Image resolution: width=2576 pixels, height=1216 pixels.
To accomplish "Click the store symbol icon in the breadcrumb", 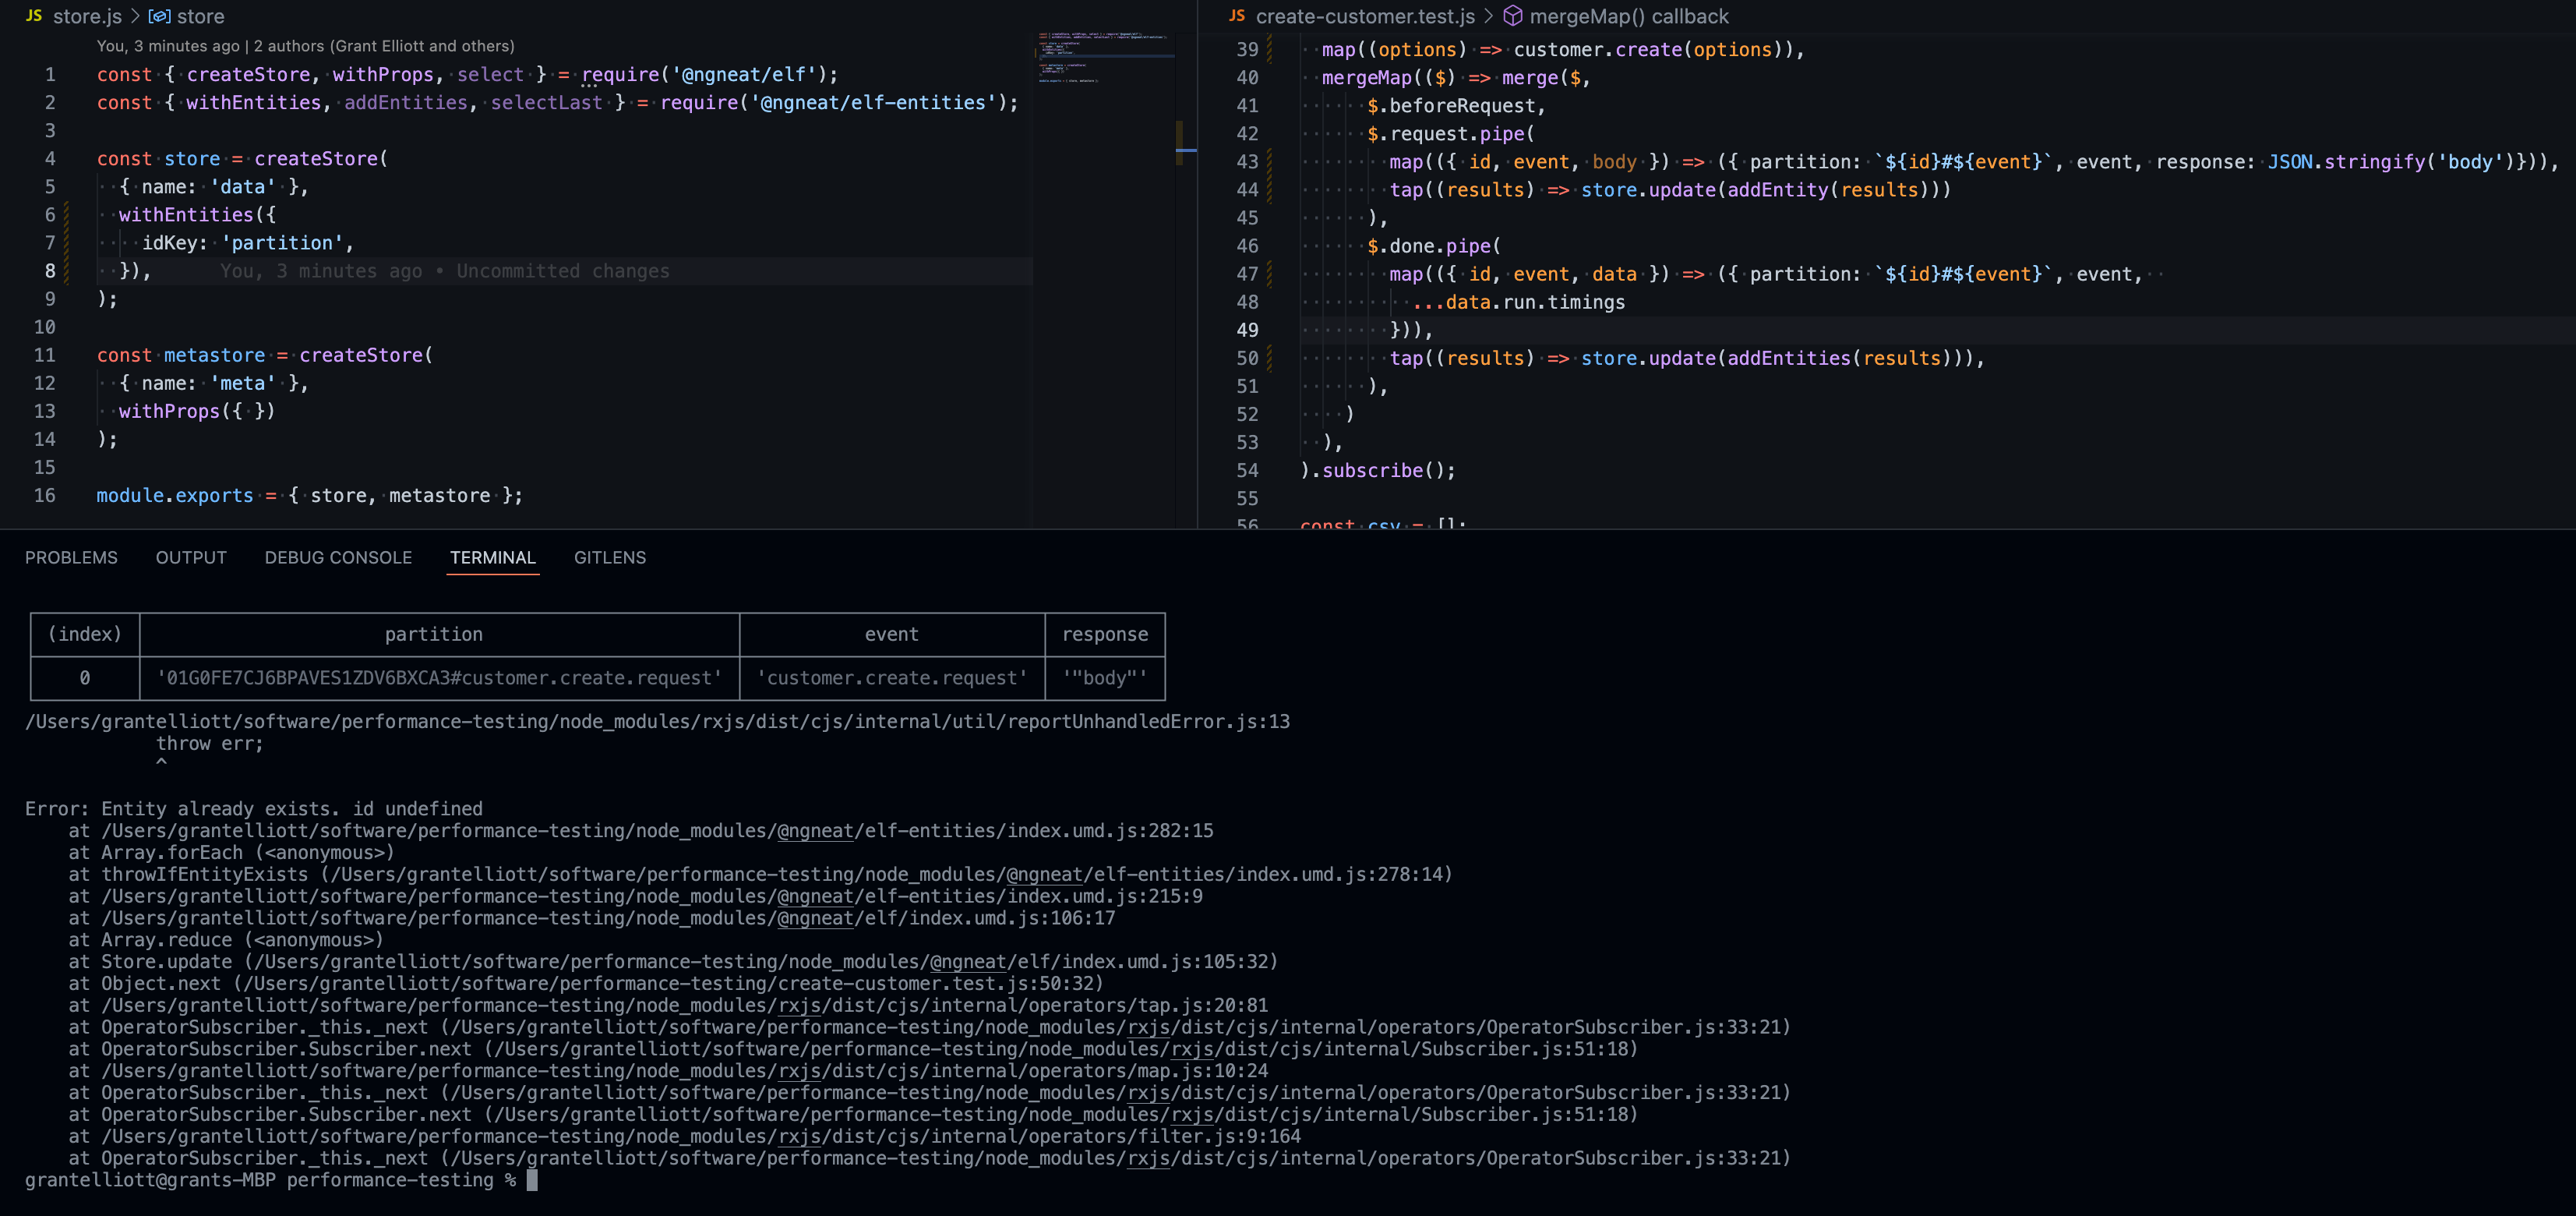I will (x=158, y=16).
